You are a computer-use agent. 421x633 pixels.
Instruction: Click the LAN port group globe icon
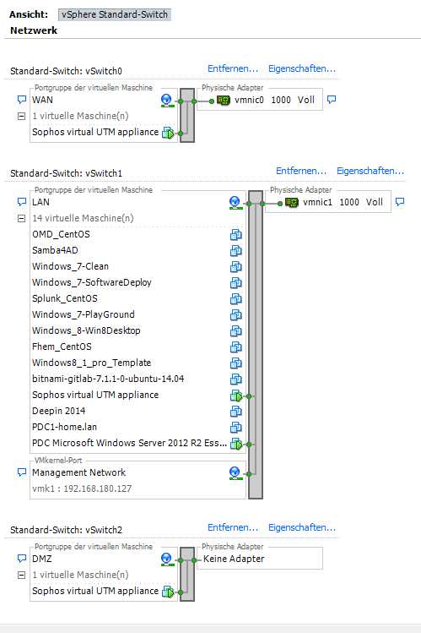pos(235,203)
